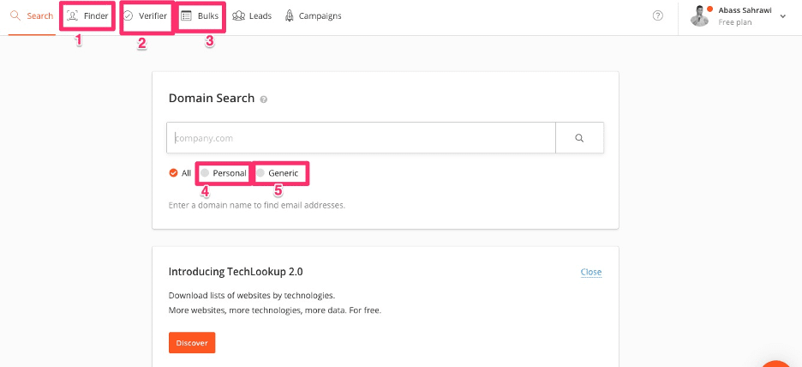802x367 pixels.
Task: Open the help question mark icon
Action: (x=658, y=15)
